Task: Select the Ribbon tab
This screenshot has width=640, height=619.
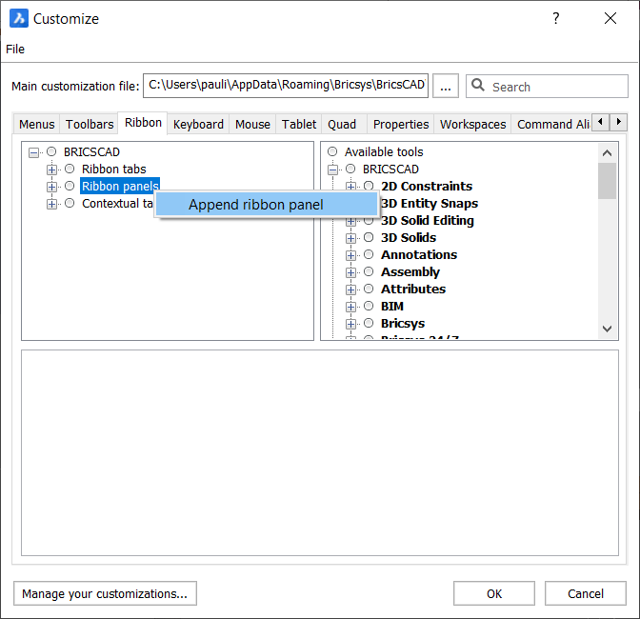Action: (x=143, y=123)
